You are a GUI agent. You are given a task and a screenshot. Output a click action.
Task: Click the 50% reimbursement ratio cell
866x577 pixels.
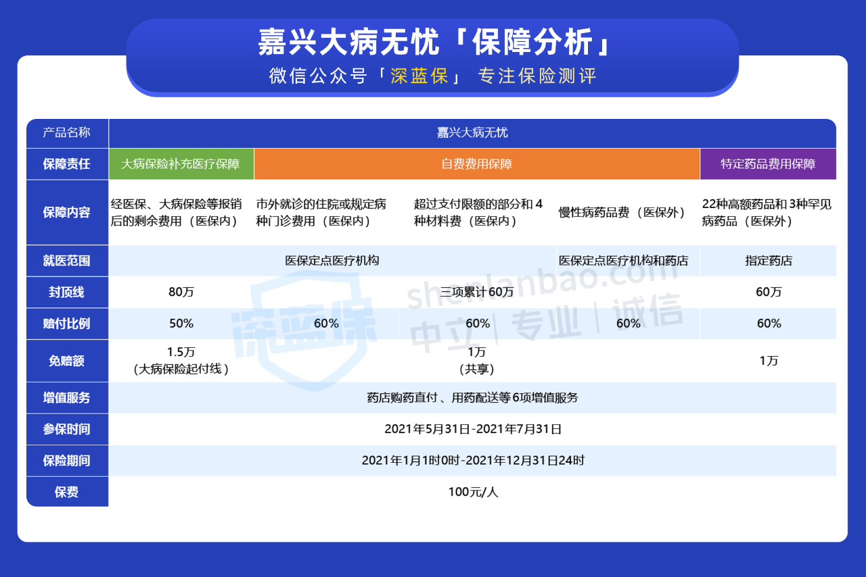click(181, 324)
